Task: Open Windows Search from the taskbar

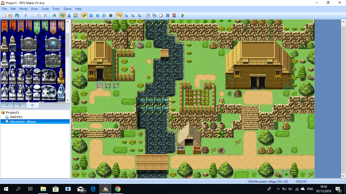Action: (x=18, y=189)
